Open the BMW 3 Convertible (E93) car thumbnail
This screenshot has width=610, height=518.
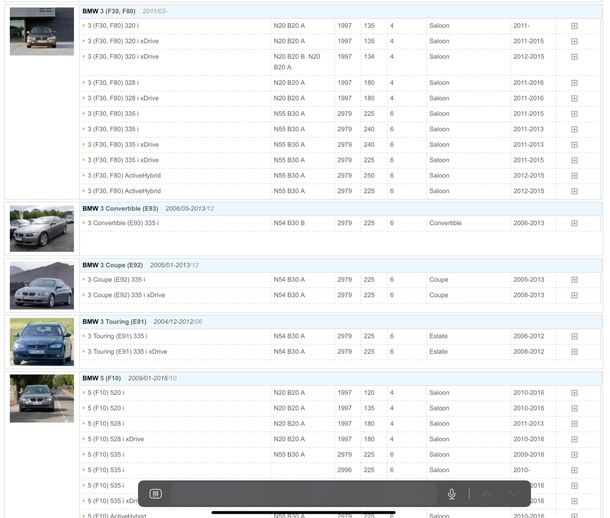click(x=42, y=228)
